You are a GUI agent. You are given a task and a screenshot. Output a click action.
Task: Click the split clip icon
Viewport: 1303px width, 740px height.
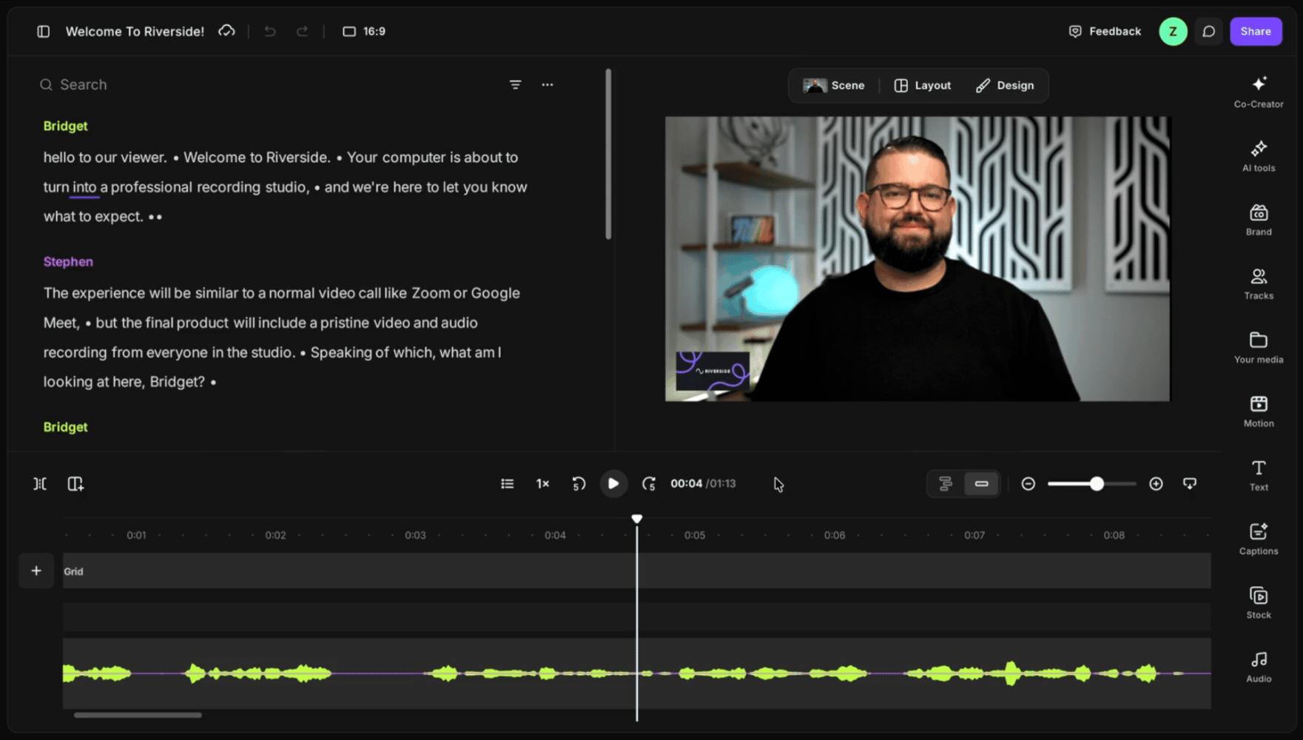click(40, 483)
